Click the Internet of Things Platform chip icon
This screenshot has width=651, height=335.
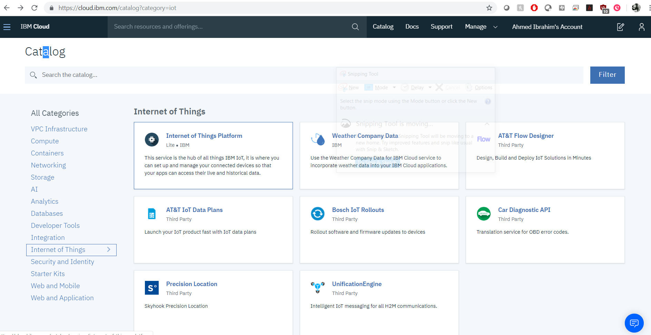[152, 140]
